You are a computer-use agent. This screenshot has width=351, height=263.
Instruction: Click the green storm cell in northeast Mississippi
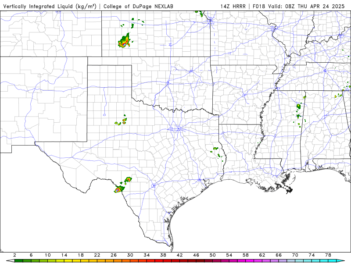(x=299, y=106)
